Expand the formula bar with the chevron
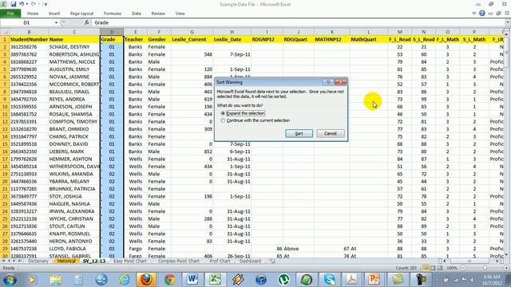The height and width of the screenshot is (287, 511). (508, 22)
